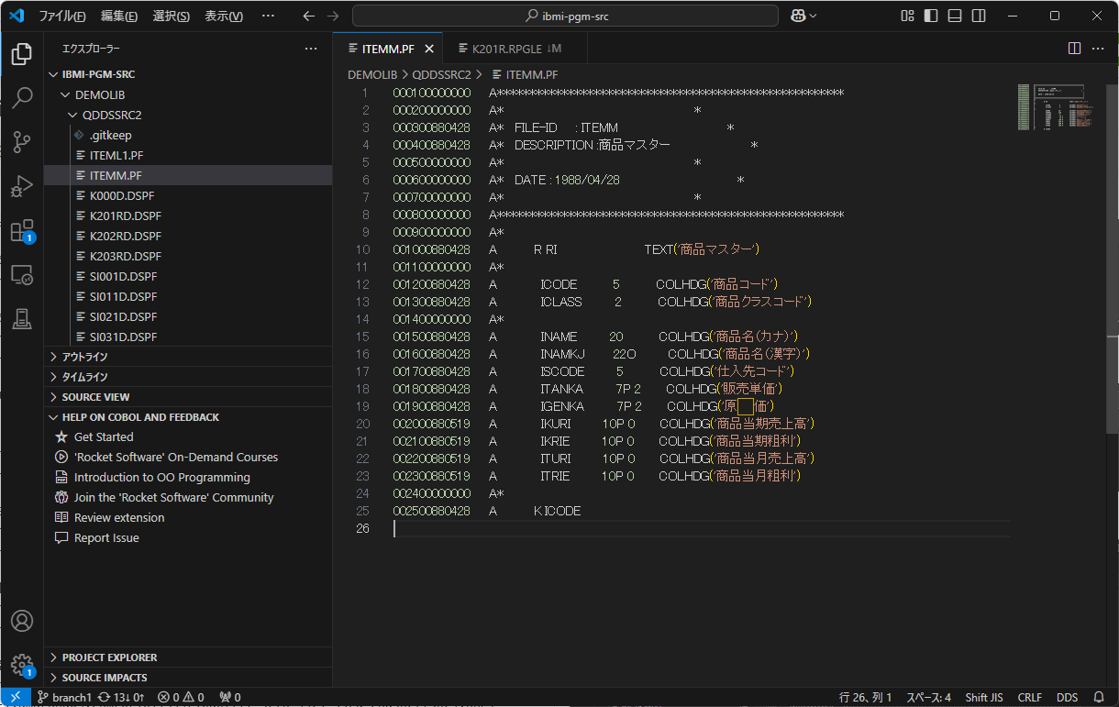This screenshot has width=1119, height=707.
Task: Open 'Rocket Software' On-Demand Courses link
Action: coord(176,458)
